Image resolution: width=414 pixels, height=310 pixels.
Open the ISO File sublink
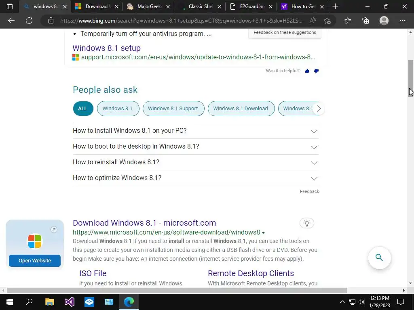93,273
